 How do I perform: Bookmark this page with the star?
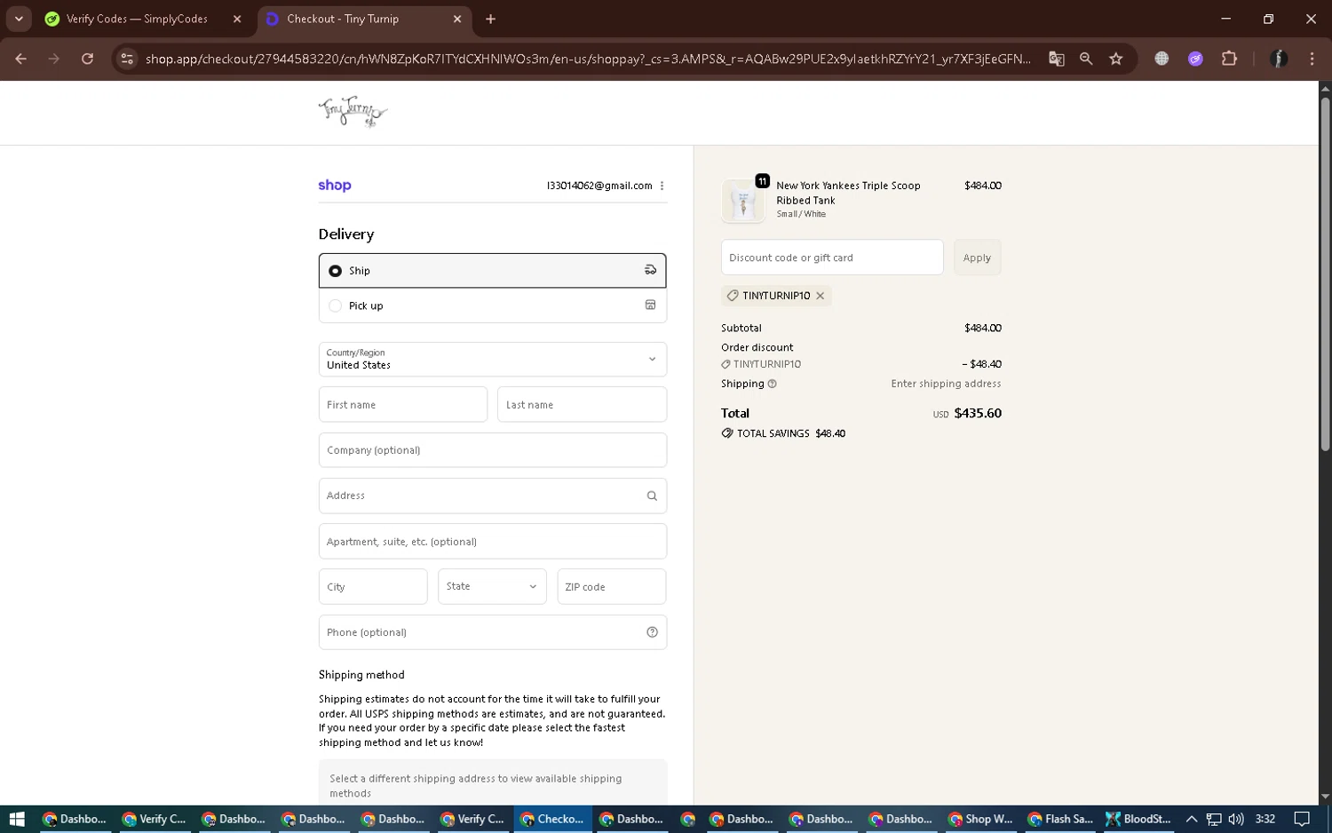(1116, 59)
